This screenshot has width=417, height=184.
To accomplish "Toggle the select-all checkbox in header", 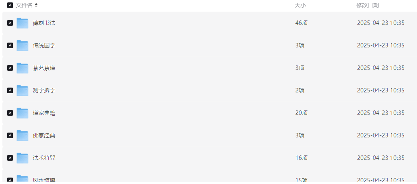I will point(10,5).
